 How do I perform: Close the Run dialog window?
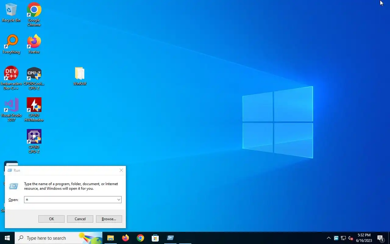pyautogui.click(x=121, y=170)
